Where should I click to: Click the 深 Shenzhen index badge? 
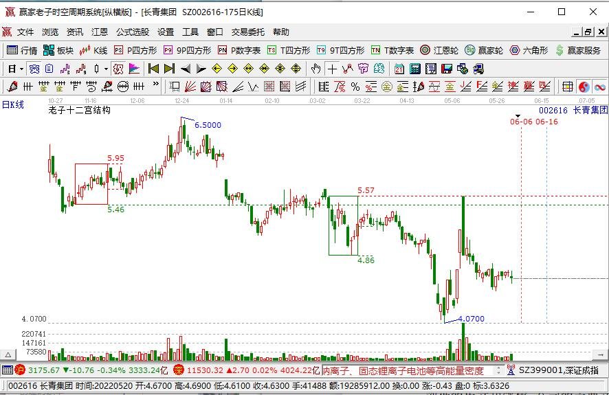pyautogui.click(x=178, y=370)
